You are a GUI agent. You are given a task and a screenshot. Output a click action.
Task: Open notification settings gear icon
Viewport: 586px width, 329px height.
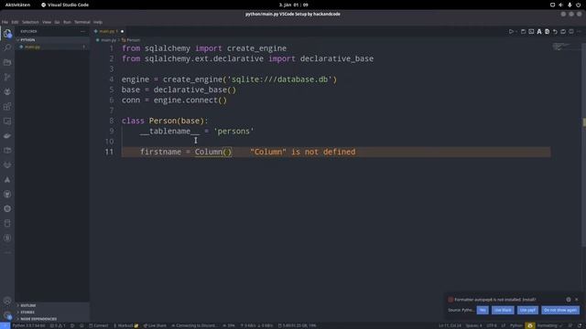click(x=569, y=300)
